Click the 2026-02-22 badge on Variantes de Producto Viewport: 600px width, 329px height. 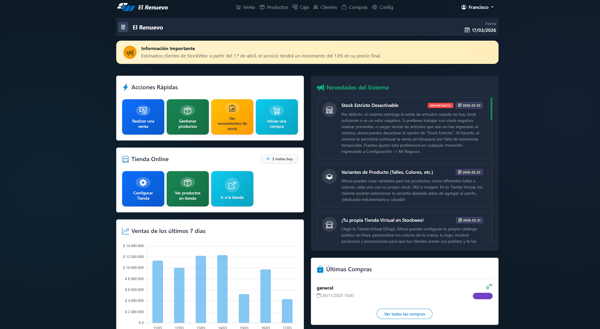point(469,172)
